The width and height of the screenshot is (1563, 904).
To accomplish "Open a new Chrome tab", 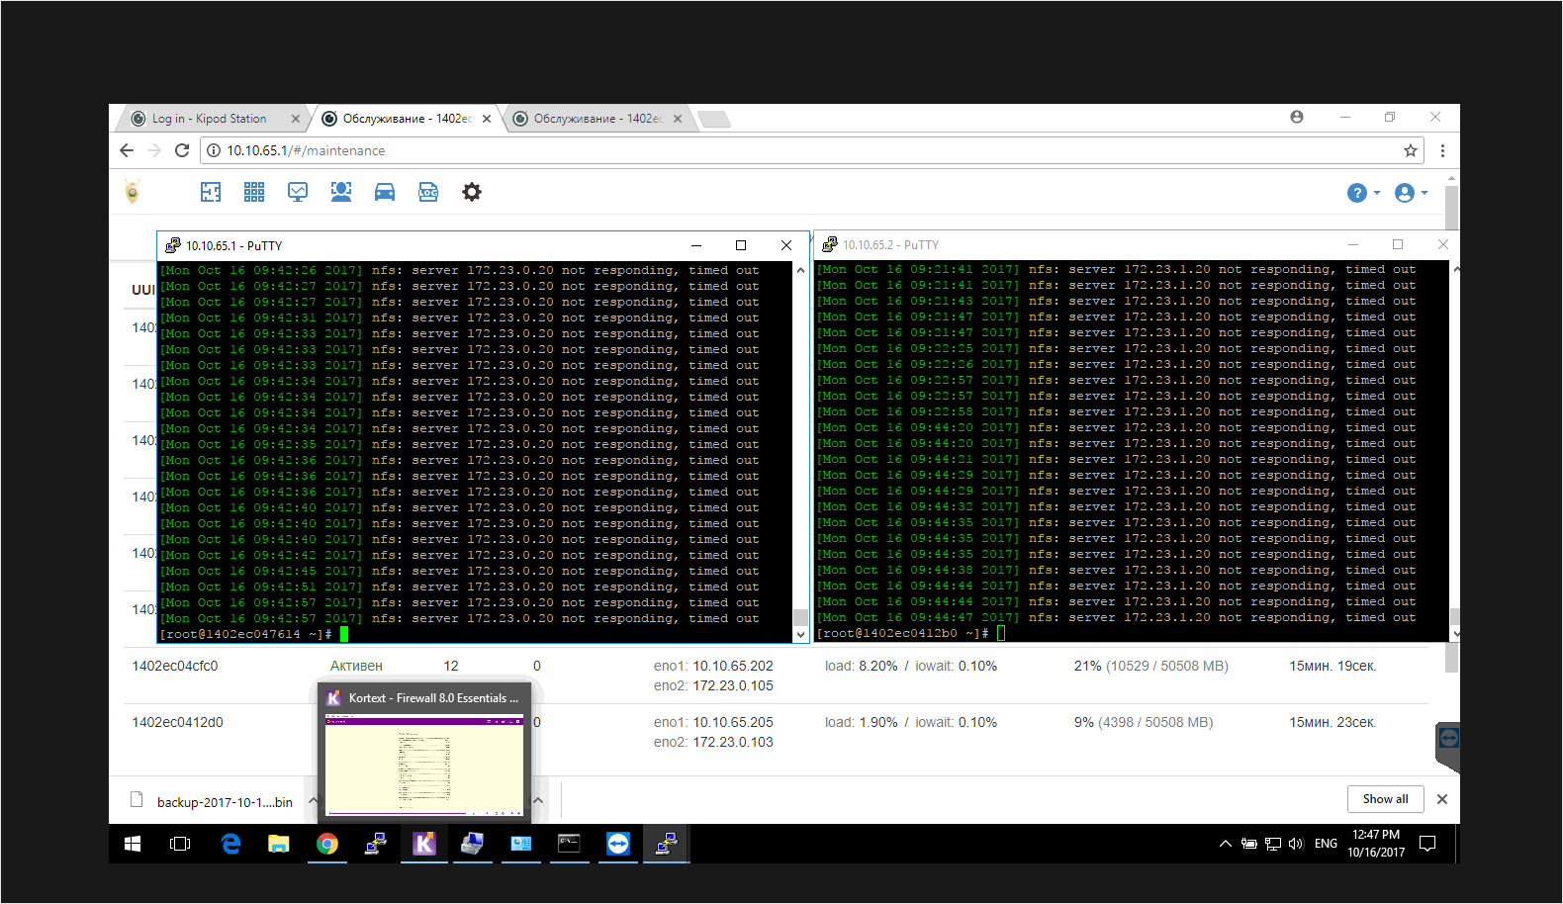I will tap(714, 120).
